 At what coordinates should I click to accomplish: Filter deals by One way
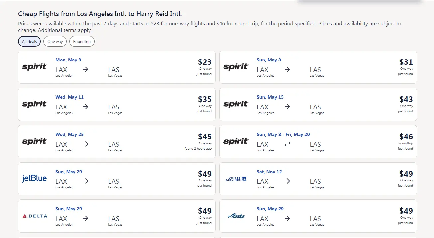point(55,42)
